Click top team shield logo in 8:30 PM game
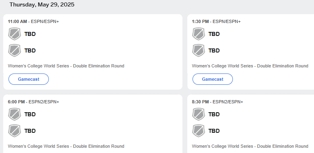The width and height of the screenshot is (314, 153). click(199, 114)
